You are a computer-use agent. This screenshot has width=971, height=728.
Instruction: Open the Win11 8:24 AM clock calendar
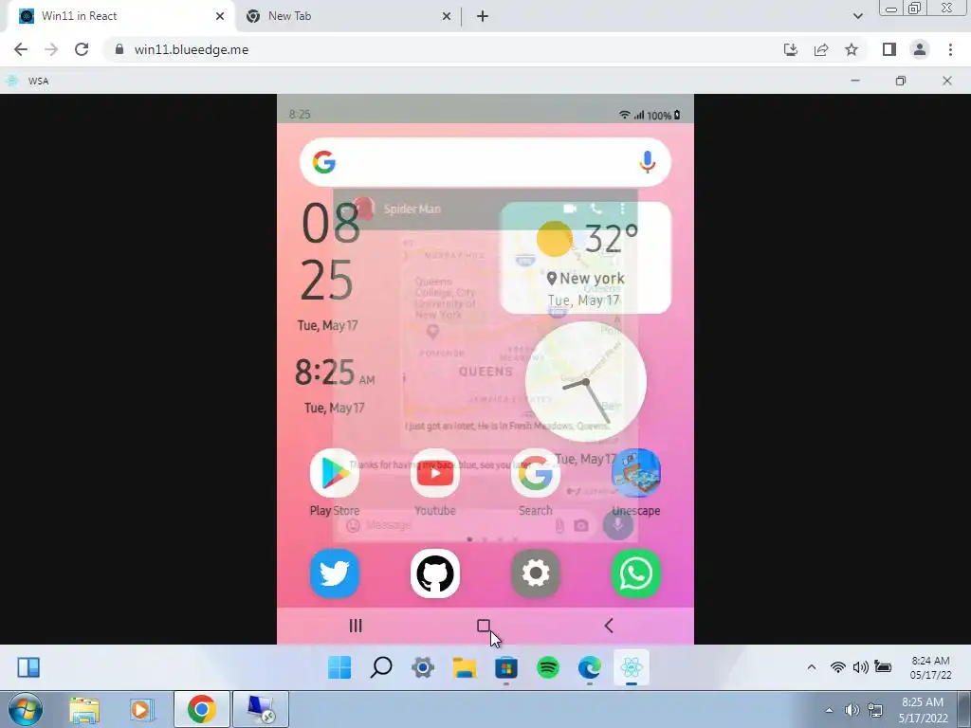pyautogui.click(x=930, y=667)
